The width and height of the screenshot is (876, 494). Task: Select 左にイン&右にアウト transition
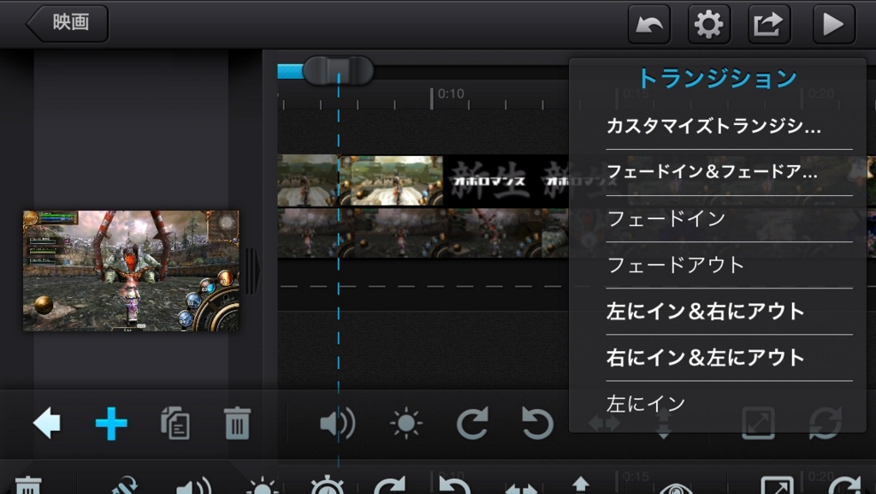(706, 312)
